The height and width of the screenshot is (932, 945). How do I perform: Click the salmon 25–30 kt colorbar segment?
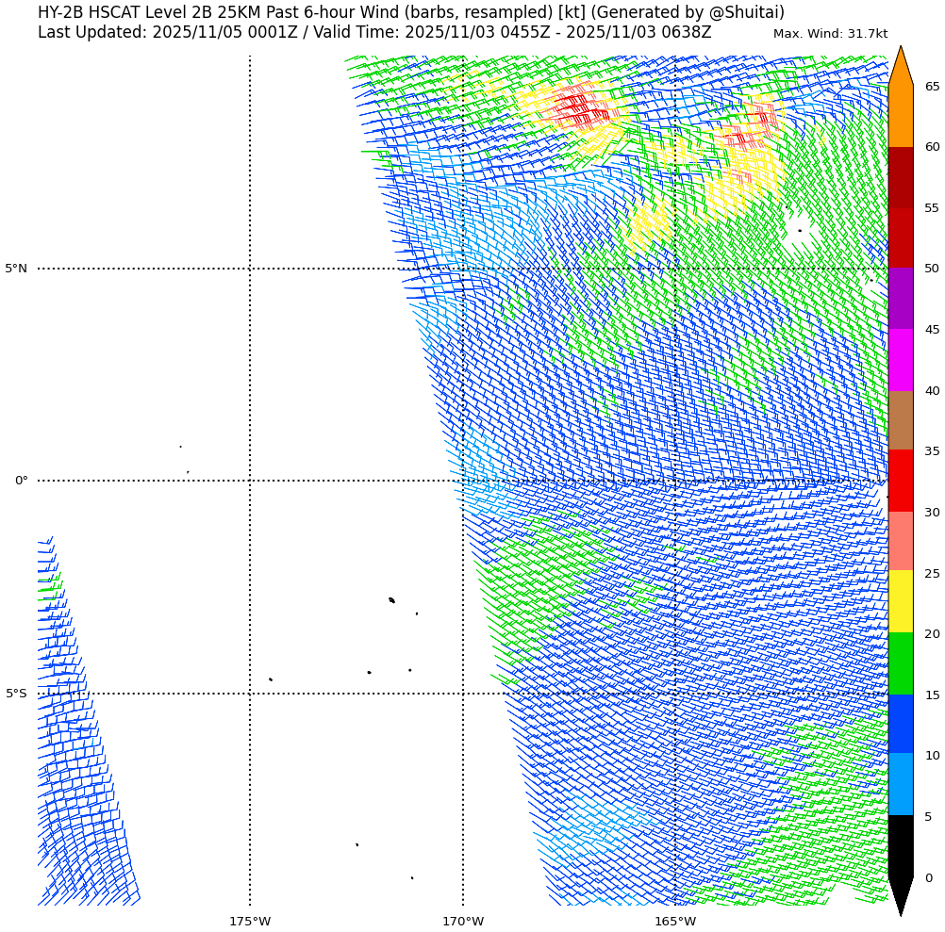pos(901,541)
